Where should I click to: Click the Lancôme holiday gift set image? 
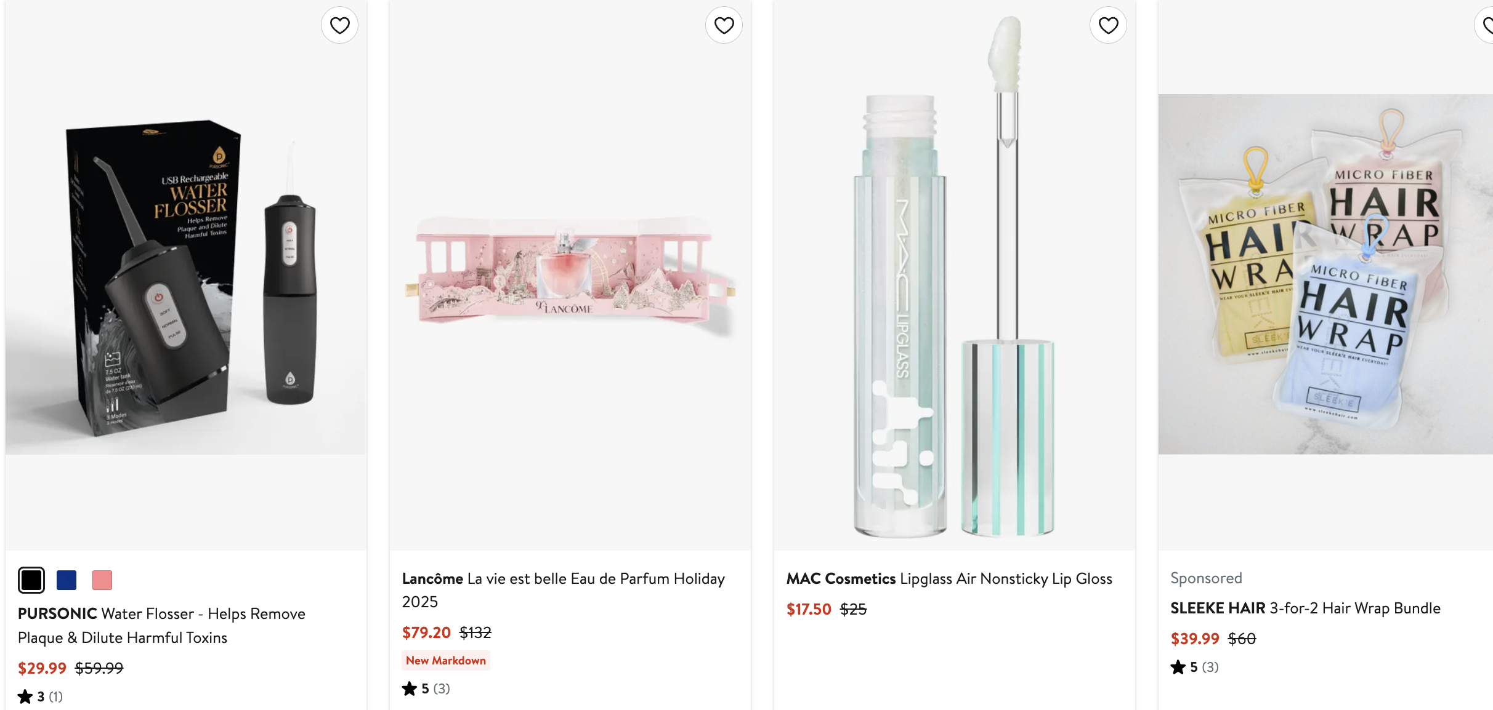pyautogui.click(x=570, y=271)
